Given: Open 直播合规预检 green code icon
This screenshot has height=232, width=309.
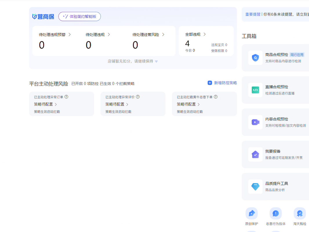Looking at the screenshot, I should pos(255,90).
